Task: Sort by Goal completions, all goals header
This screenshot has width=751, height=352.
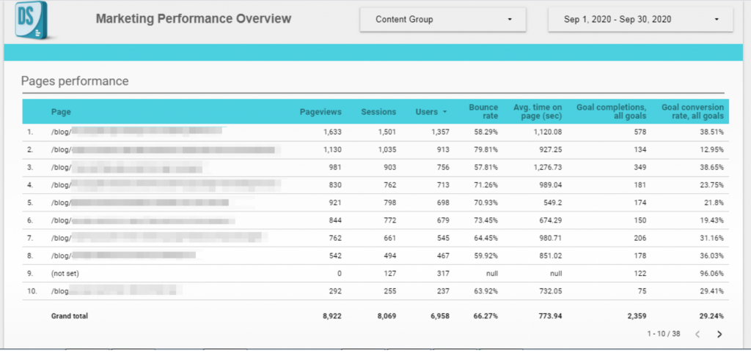Action: (x=611, y=112)
